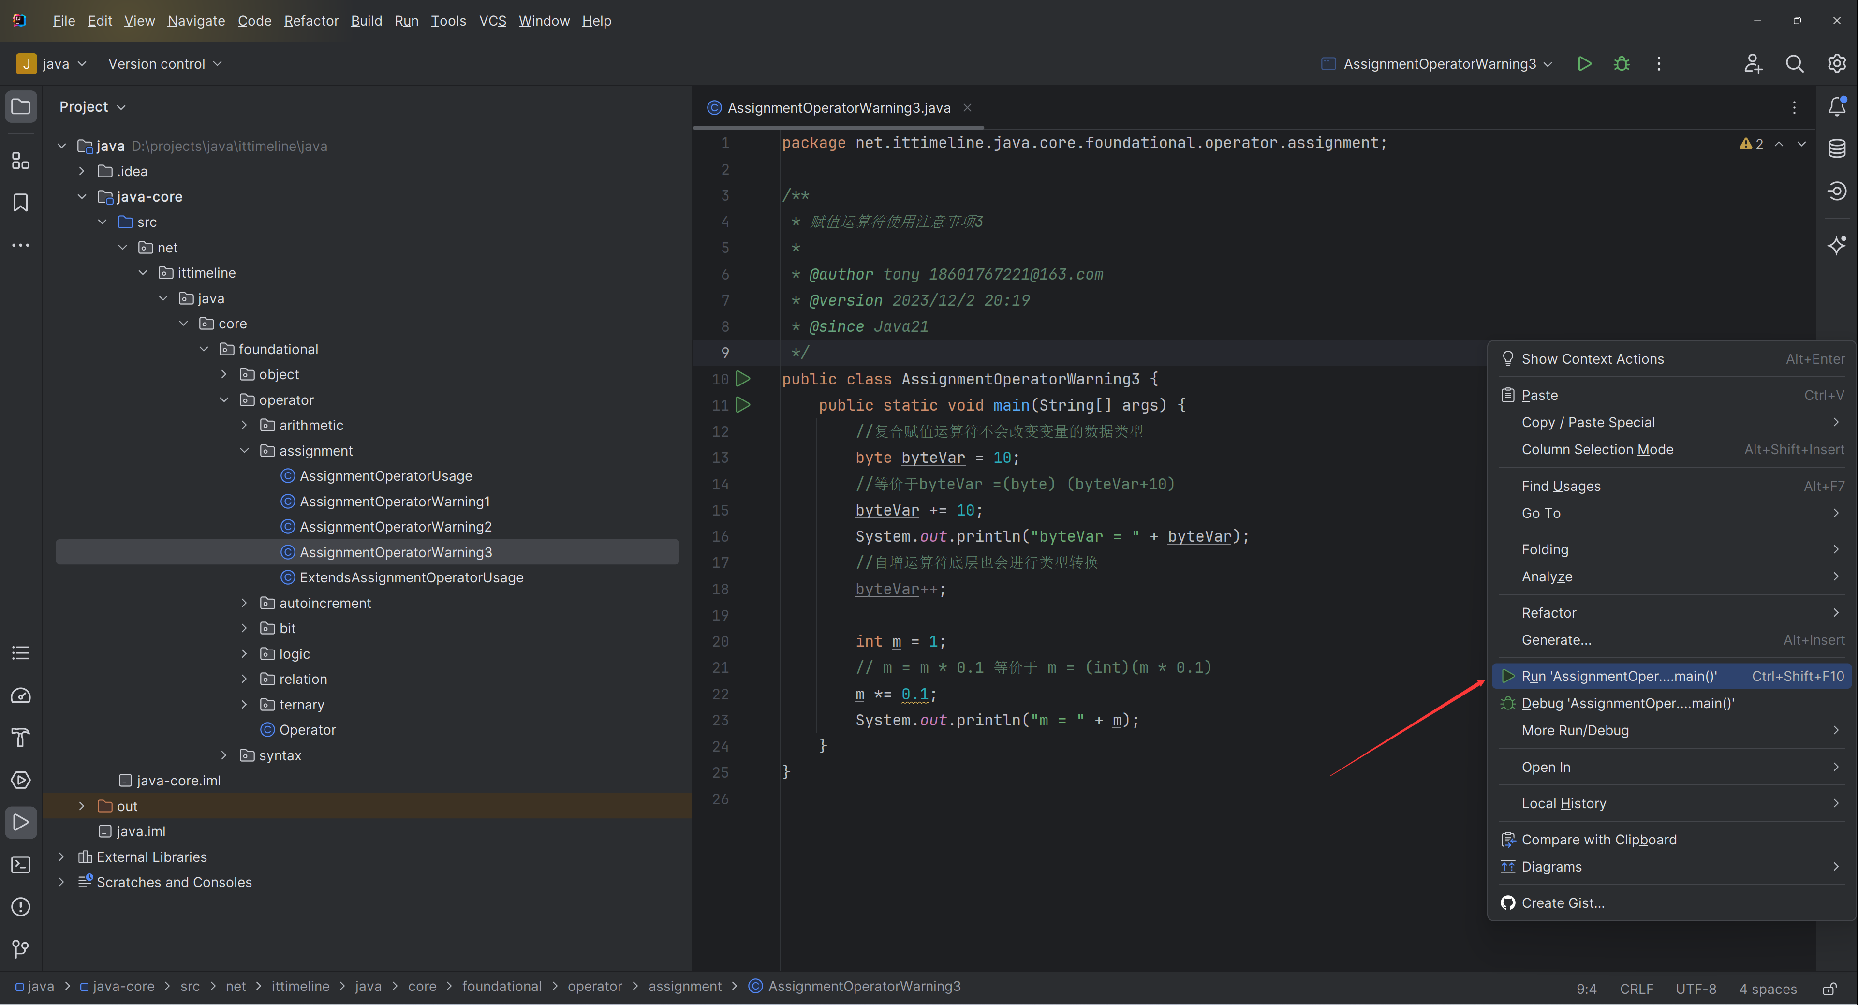Screen dimensions: 1858x1005
Task: Select ExtendsAssignmentOperatorUsage class in tree
Action: [411, 577]
